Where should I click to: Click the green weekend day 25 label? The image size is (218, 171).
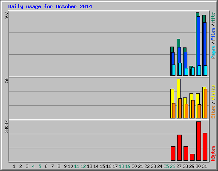click(x=166, y=166)
